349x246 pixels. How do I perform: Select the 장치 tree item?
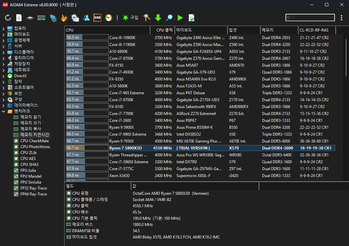click(x=18, y=81)
